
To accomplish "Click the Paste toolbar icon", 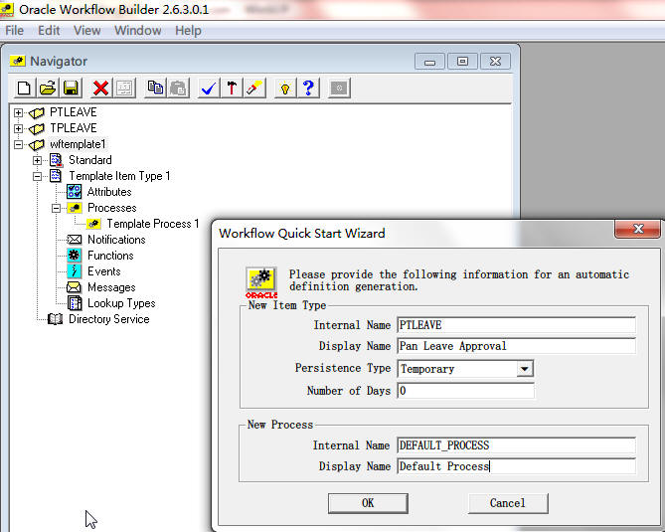I will [x=178, y=89].
